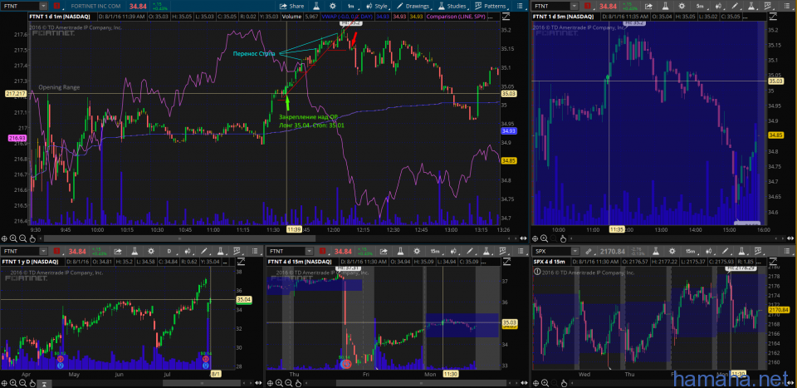The image size is (797, 388).
Task: Open the candle style icon in 5m chart
Action: [719, 6]
